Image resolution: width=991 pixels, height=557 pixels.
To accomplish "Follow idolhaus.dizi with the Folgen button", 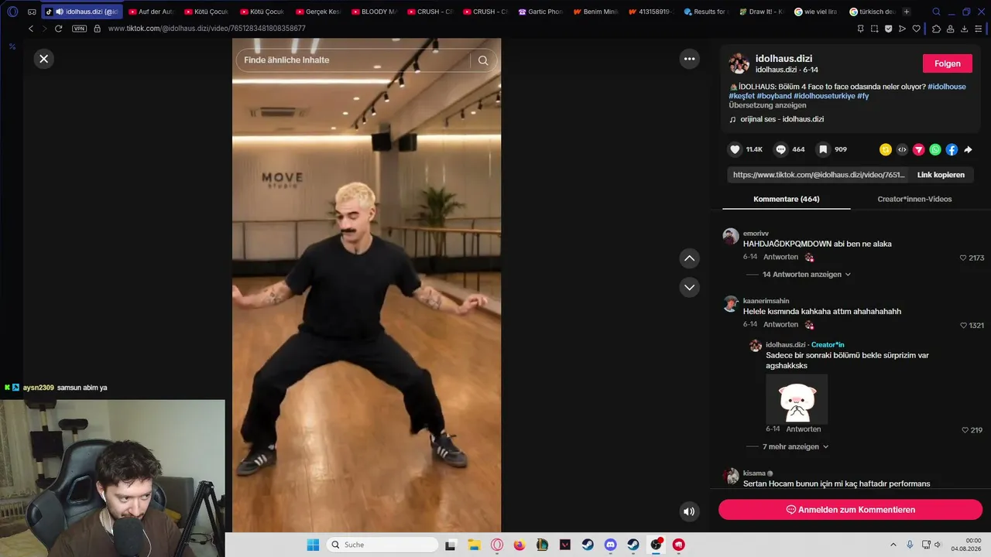I will pos(948,63).
